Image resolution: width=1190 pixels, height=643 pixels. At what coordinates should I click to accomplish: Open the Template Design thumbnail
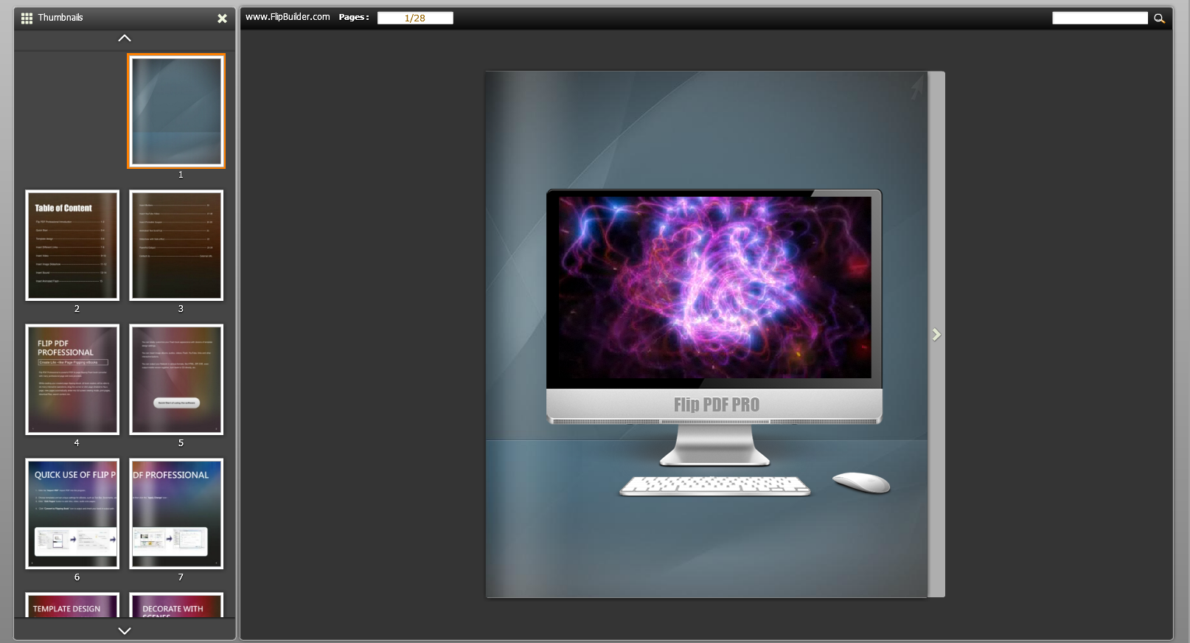point(72,605)
